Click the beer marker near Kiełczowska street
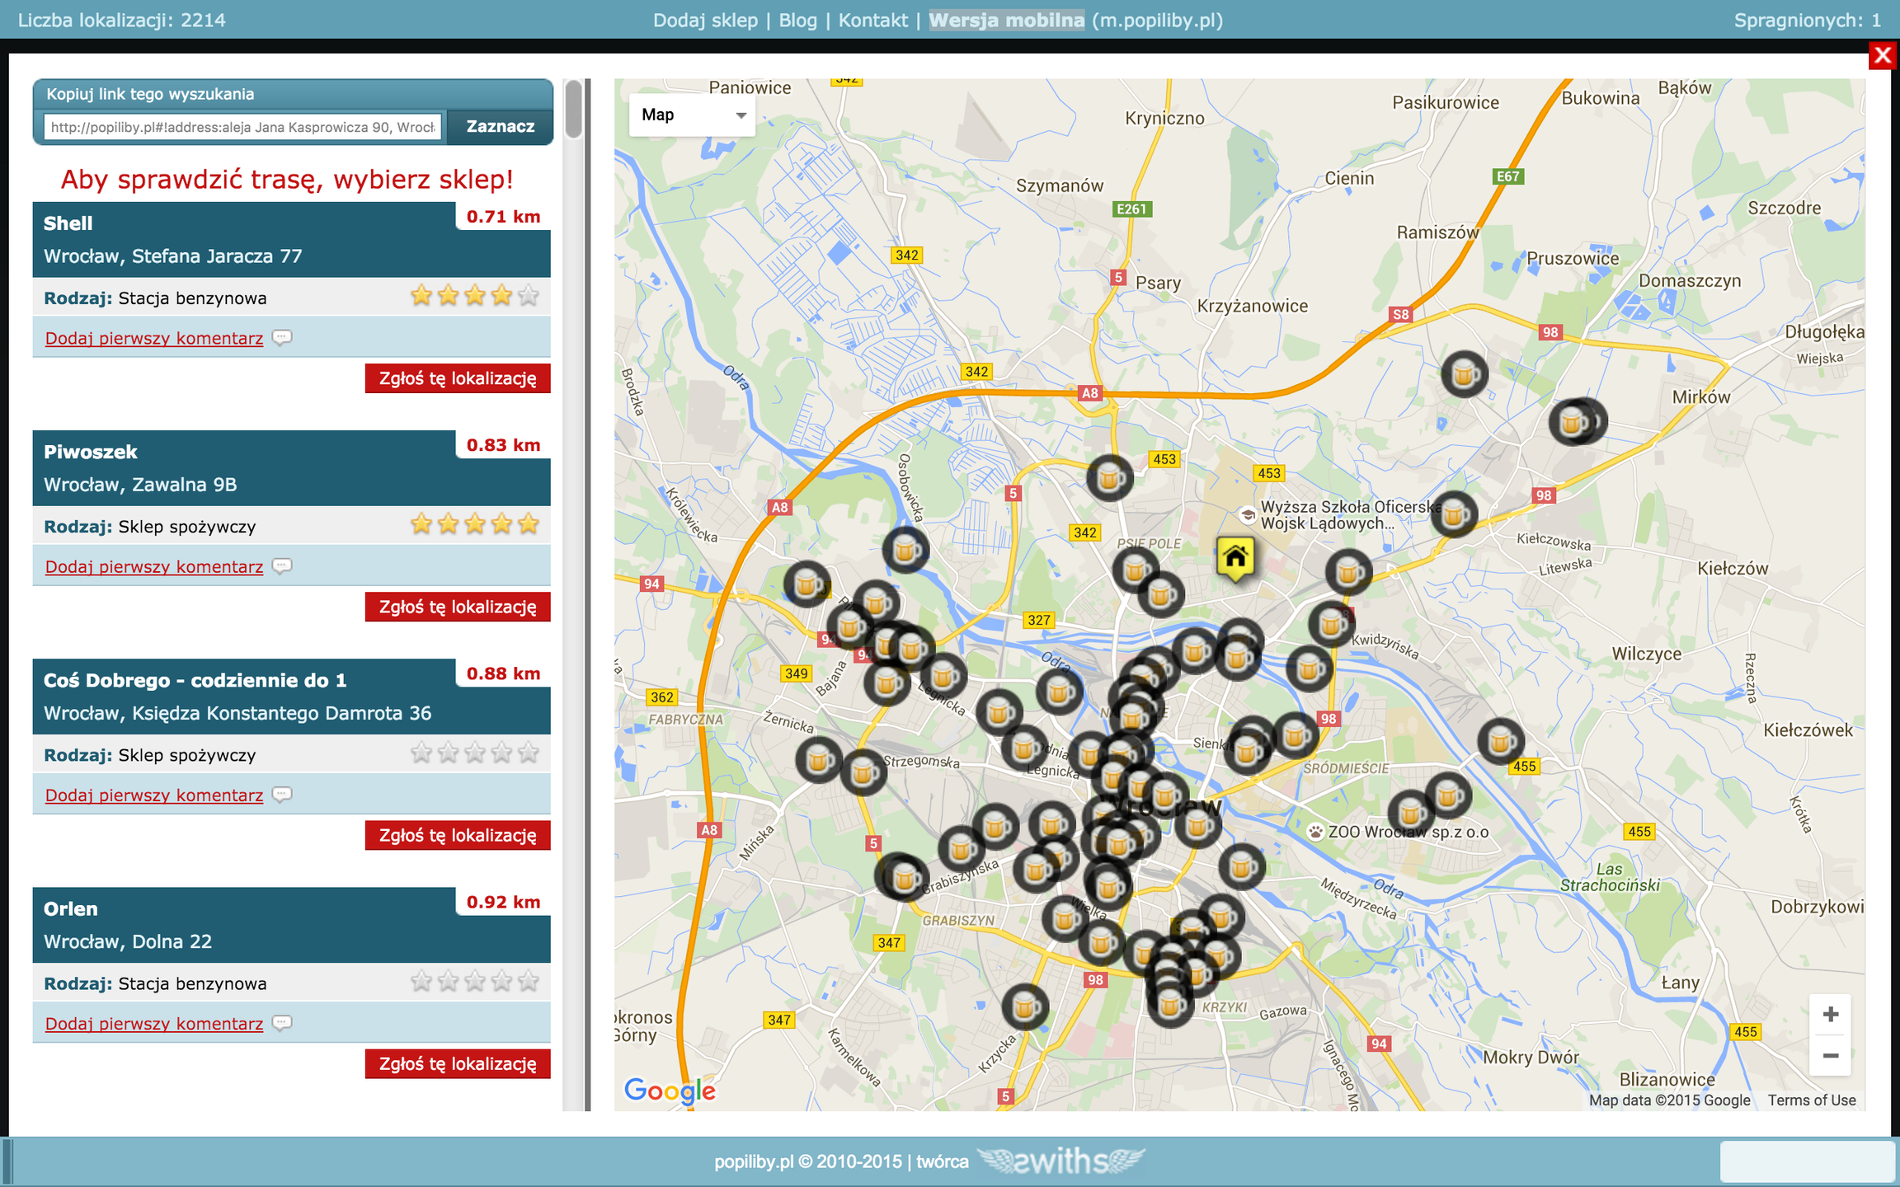Viewport: 1900px width, 1187px height. 1454,515
